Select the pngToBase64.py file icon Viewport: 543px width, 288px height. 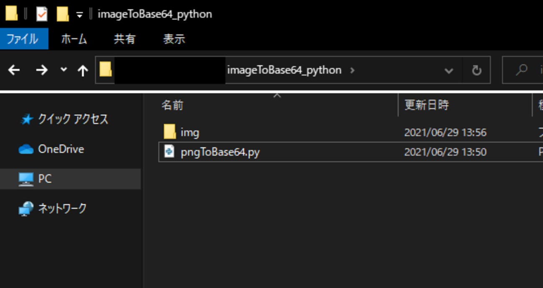point(169,151)
